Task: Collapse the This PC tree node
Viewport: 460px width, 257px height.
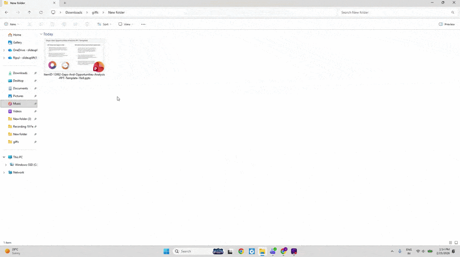Action: [4, 157]
